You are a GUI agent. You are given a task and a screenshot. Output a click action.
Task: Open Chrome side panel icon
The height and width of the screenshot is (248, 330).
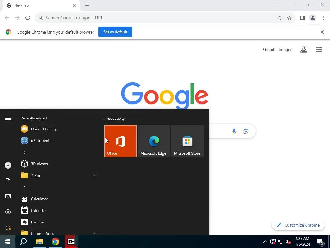(302, 18)
